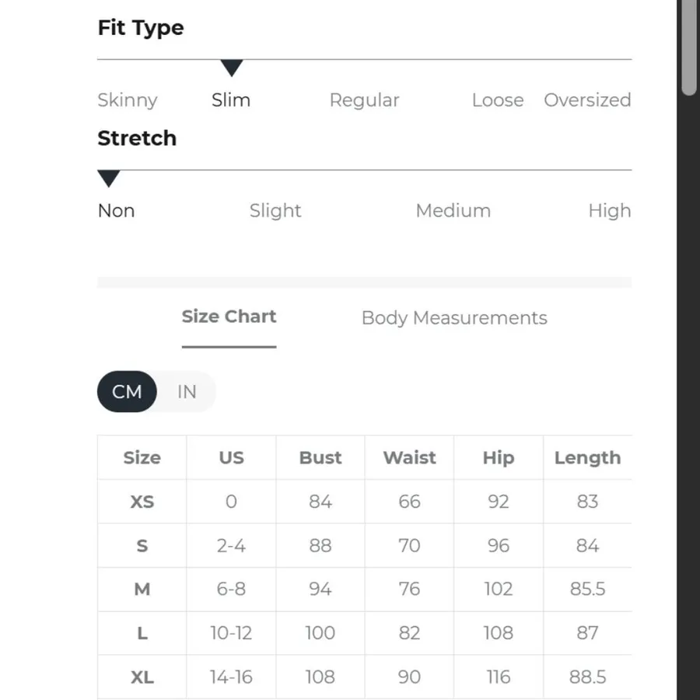Viewport: 700px width, 700px height.
Task: Open the Size Chart tab
Action: 229,317
